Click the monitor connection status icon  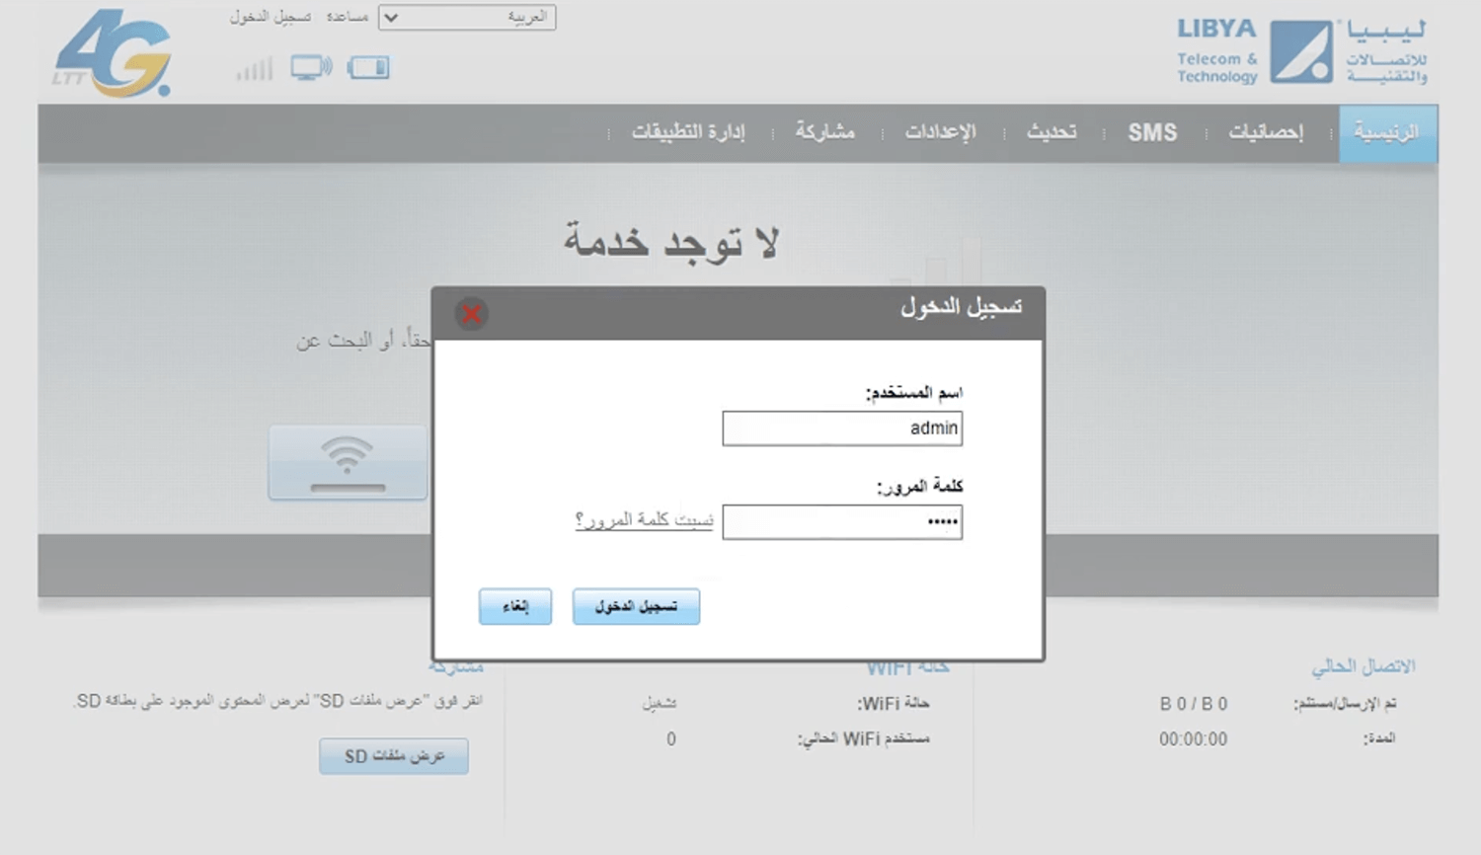pyautogui.click(x=311, y=68)
